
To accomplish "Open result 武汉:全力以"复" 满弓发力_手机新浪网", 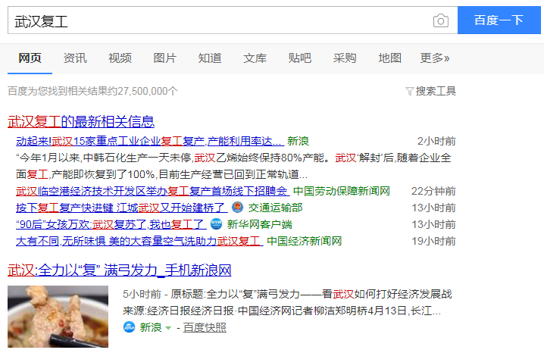I will click(x=120, y=270).
